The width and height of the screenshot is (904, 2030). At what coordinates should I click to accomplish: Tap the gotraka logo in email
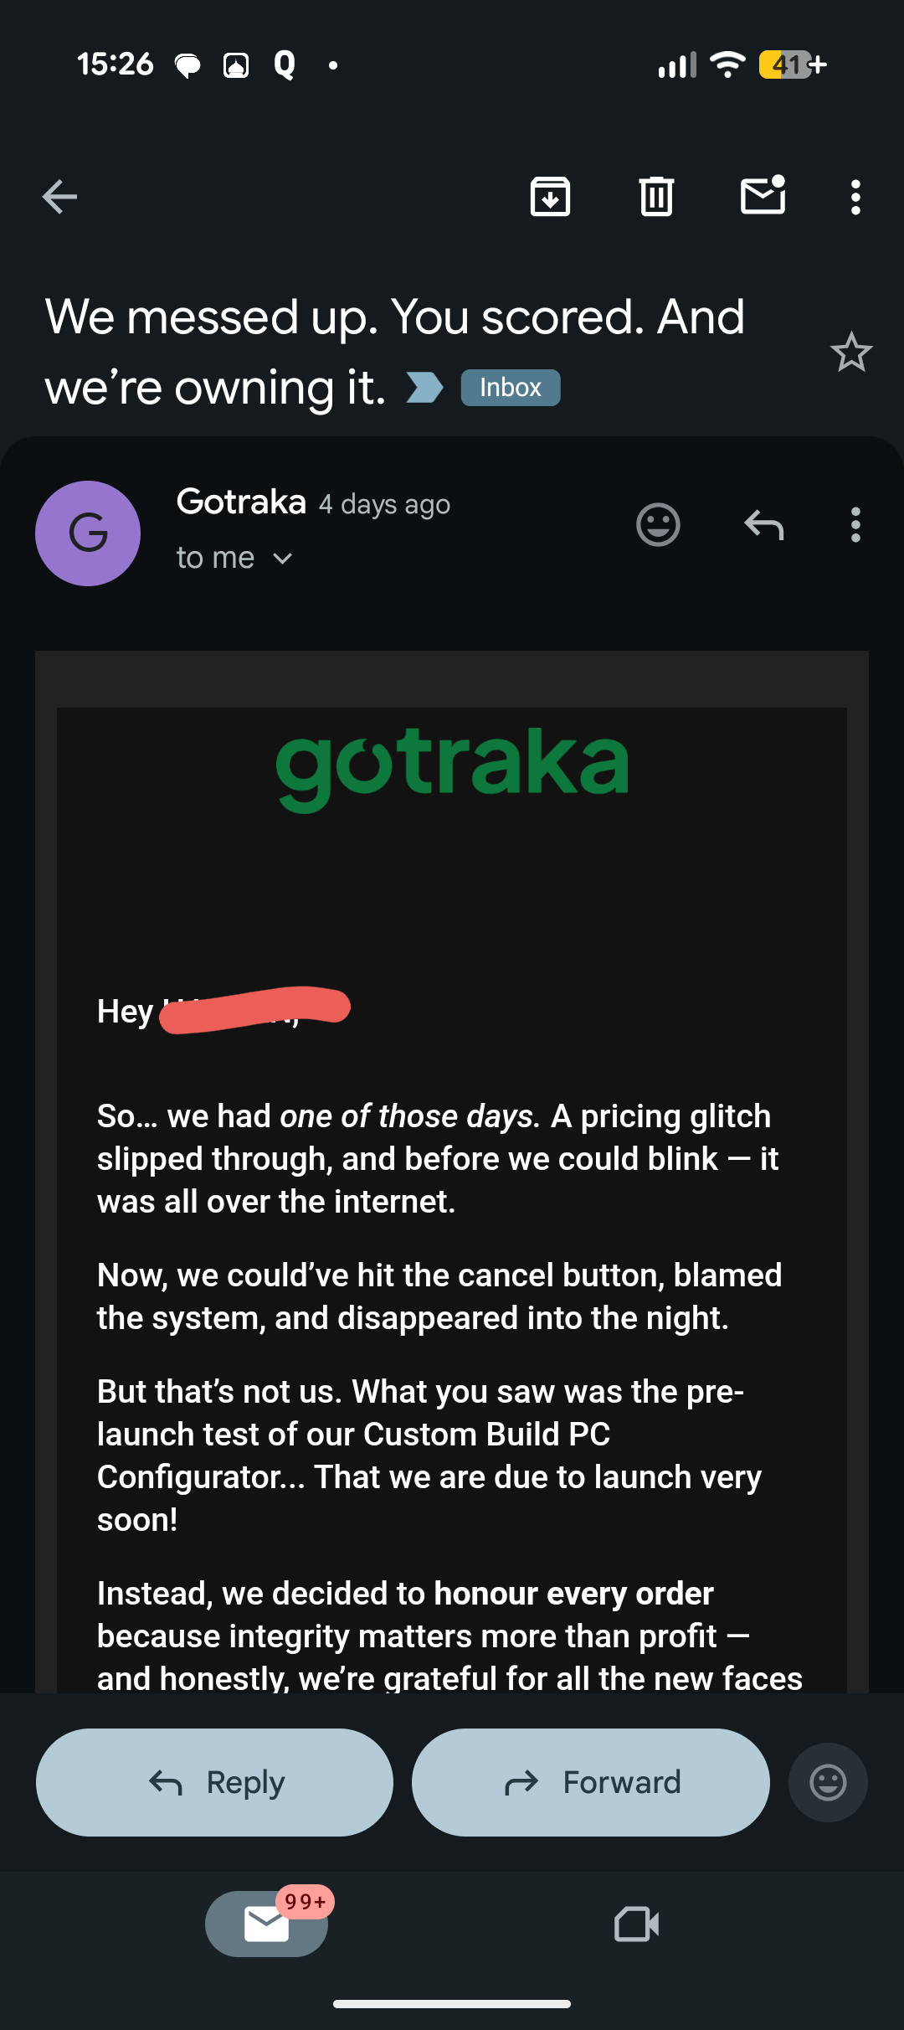[452, 767]
